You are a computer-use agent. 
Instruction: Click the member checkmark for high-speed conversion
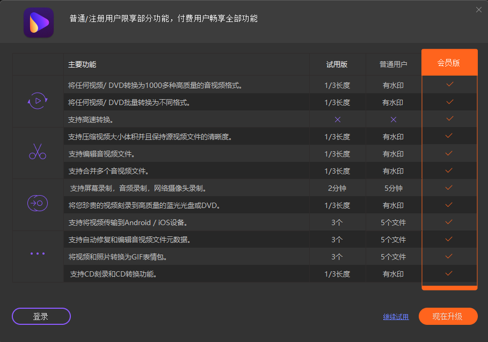(x=449, y=118)
